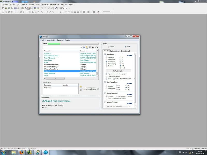This screenshot has height=155, width=207.
Task: Click the help pointer icon in HyperSnap toolbar
Action: click(56, 8)
